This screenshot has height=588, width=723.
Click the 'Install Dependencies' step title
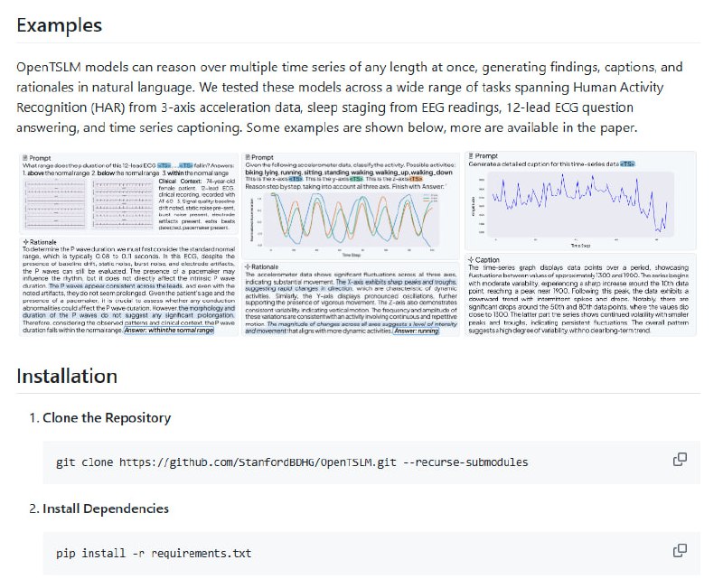(x=105, y=509)
